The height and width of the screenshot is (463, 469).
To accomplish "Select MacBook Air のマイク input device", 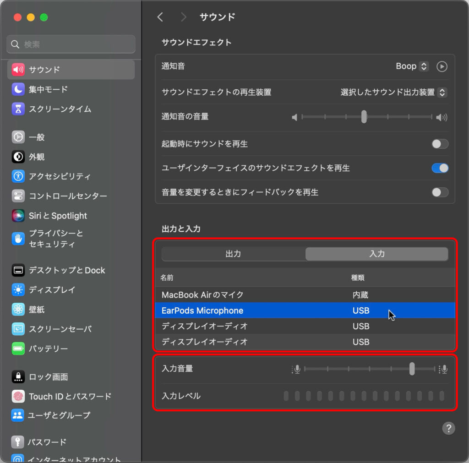I will coord(305,295).
